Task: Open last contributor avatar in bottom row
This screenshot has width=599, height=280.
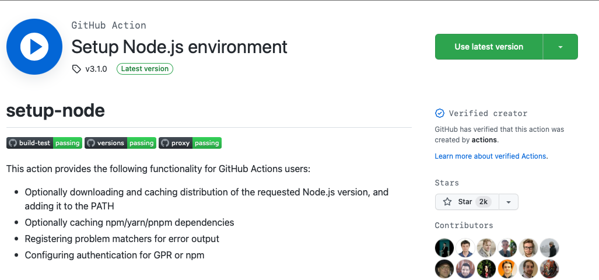Action: (549, 268)
